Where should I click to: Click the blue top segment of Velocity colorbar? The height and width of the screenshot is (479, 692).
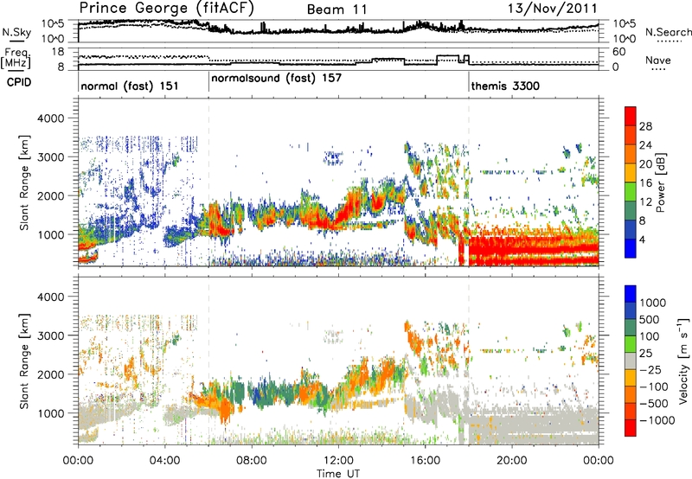(631, 294)
